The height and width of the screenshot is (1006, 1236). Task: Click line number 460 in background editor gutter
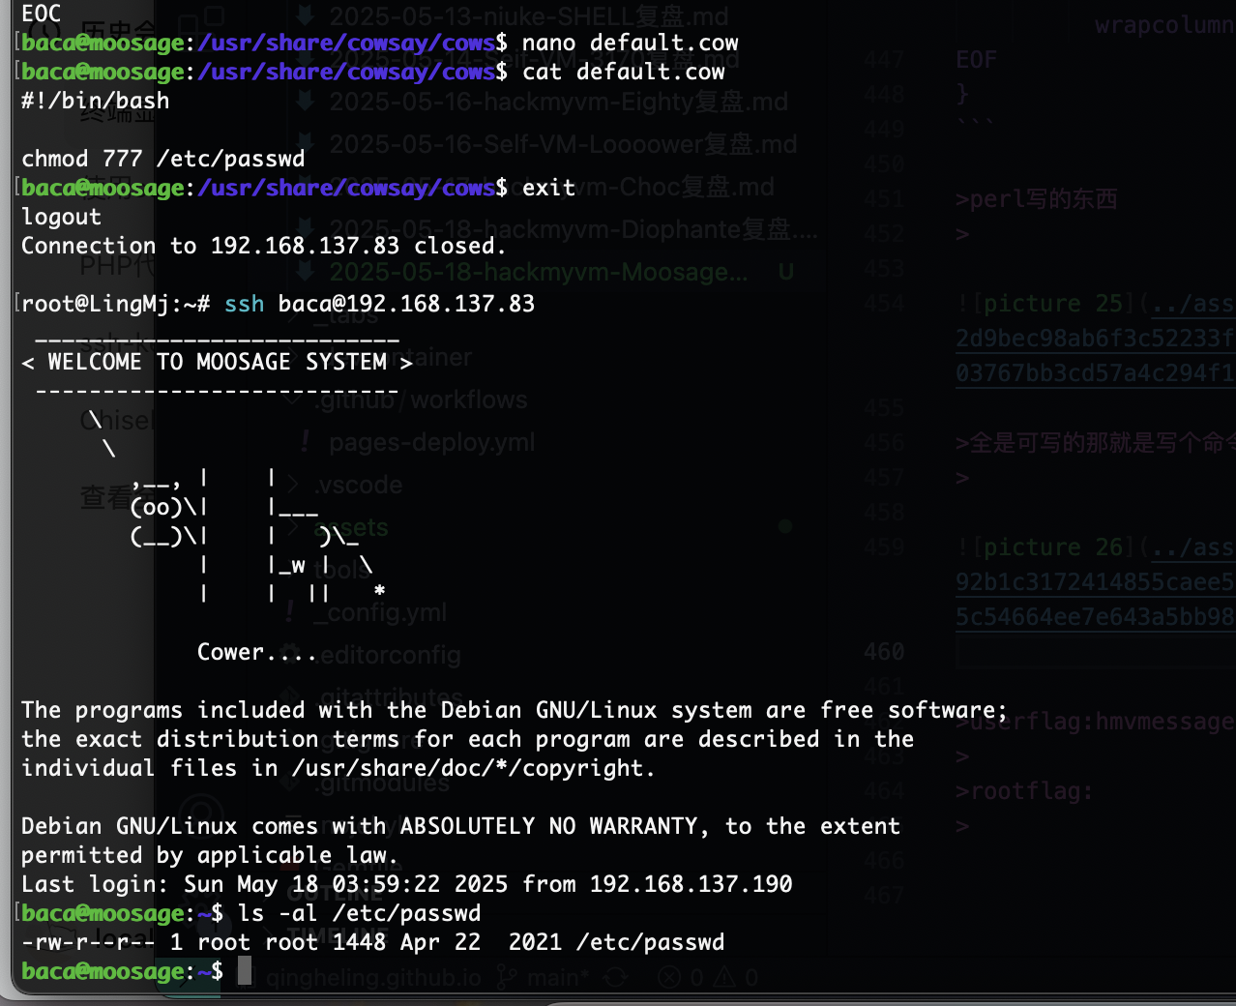[884, 652]
